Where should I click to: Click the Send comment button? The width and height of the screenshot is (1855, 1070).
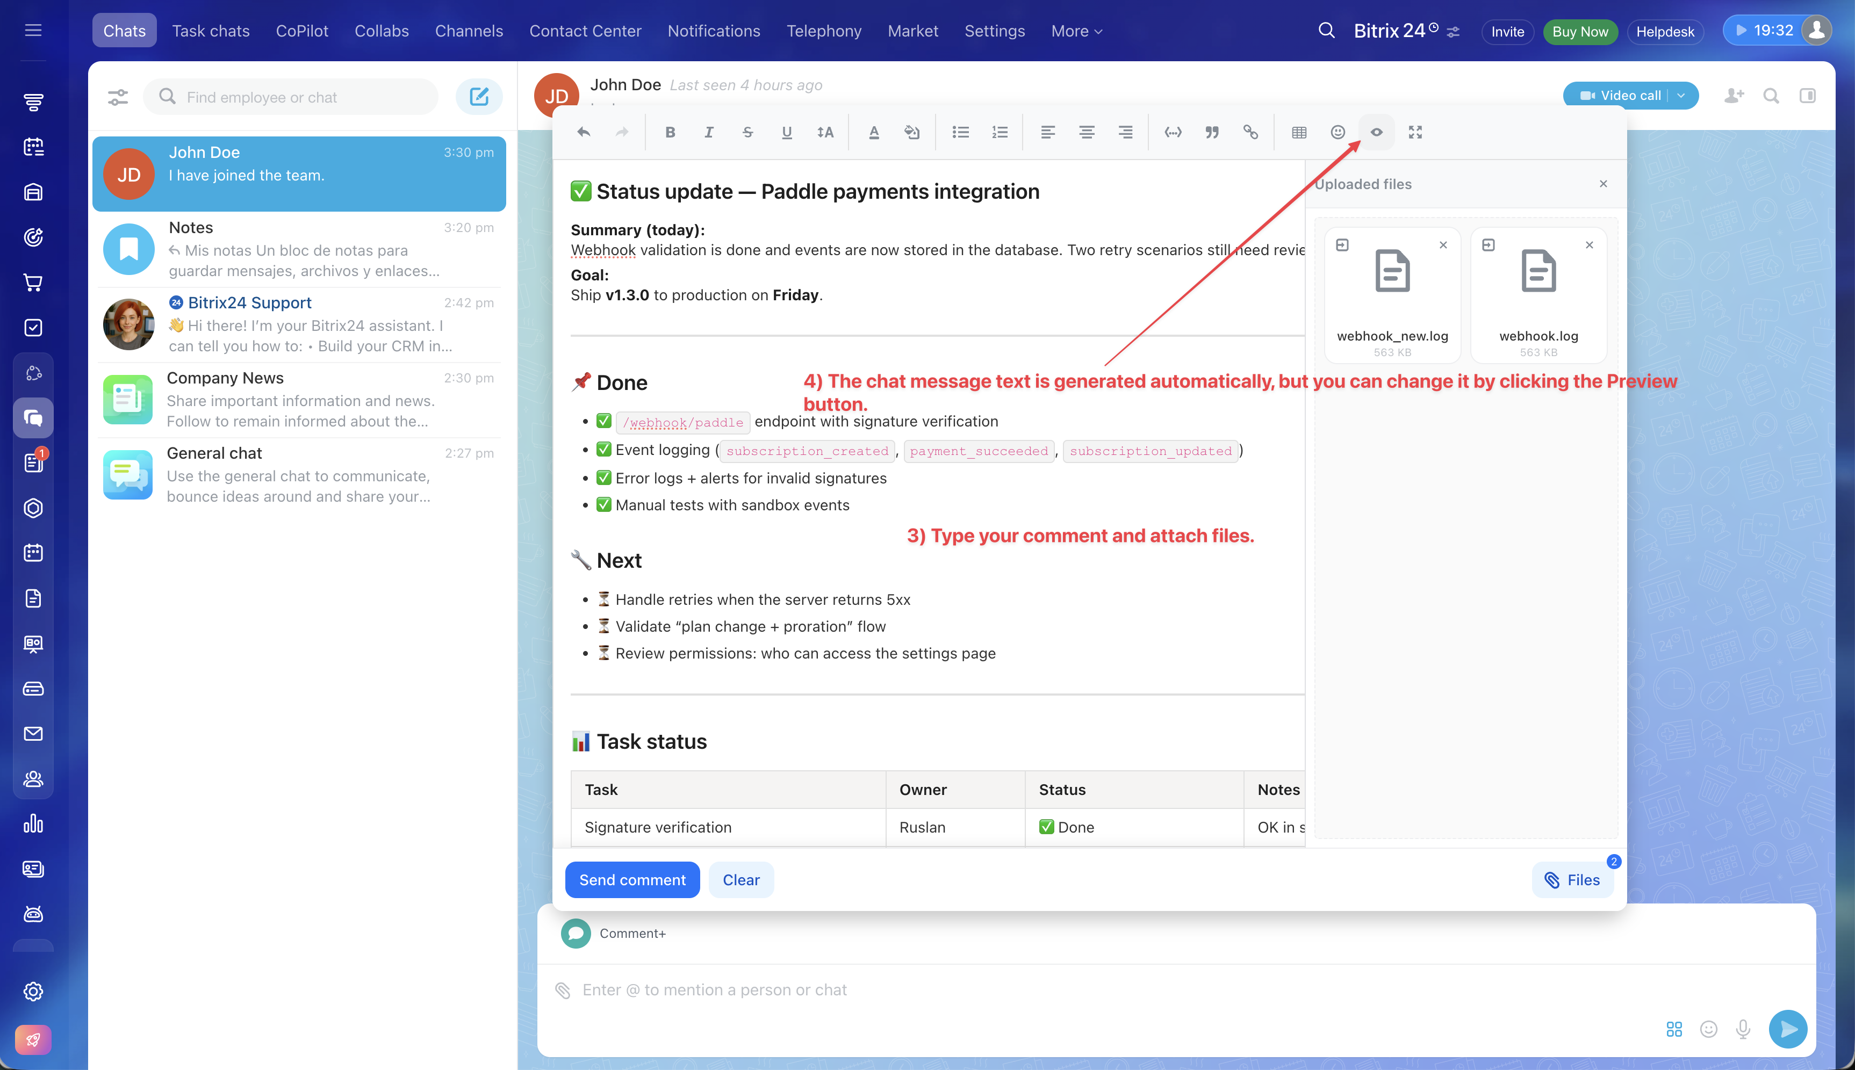pos(632,880)
